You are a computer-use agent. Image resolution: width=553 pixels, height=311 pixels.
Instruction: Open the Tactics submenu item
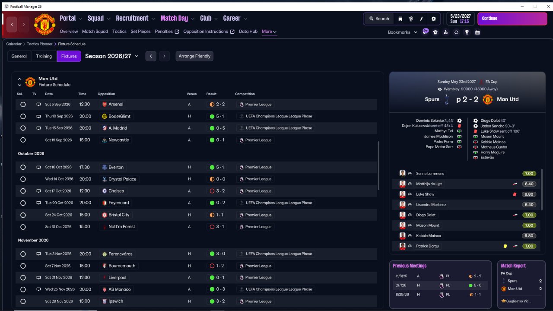pyautogui.click(x=119, y=32)
